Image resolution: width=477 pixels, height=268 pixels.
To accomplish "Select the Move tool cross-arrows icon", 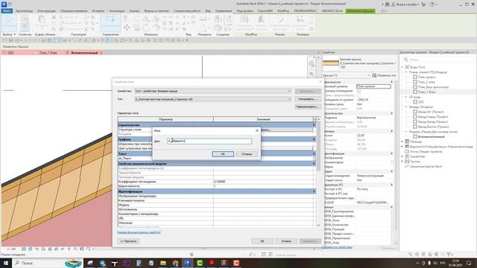I will [x=127, y=28].
